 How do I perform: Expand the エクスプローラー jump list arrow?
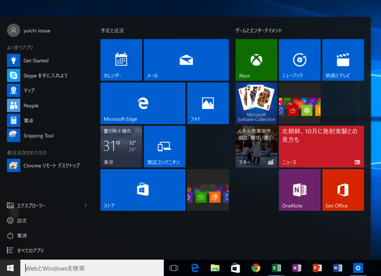click(x=85, y=205)
